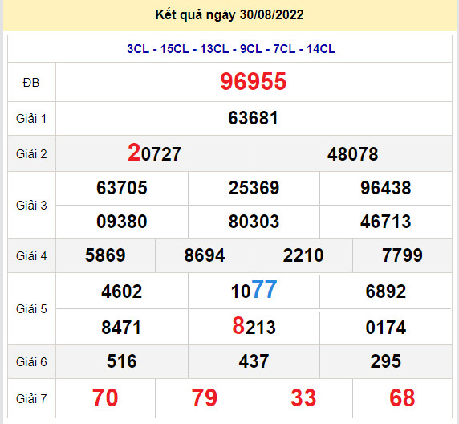
Task: Click Giải 5 number 1077
Action: pyautogui.click(x=254, y=290)
